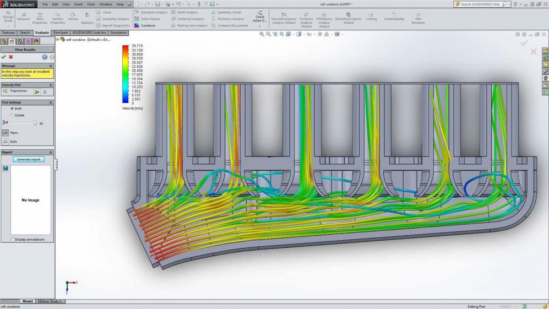Save the report using the disk icon

[6, 168]
